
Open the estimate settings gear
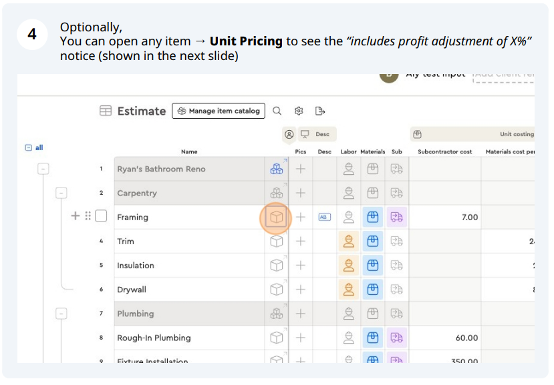point(299,111)
